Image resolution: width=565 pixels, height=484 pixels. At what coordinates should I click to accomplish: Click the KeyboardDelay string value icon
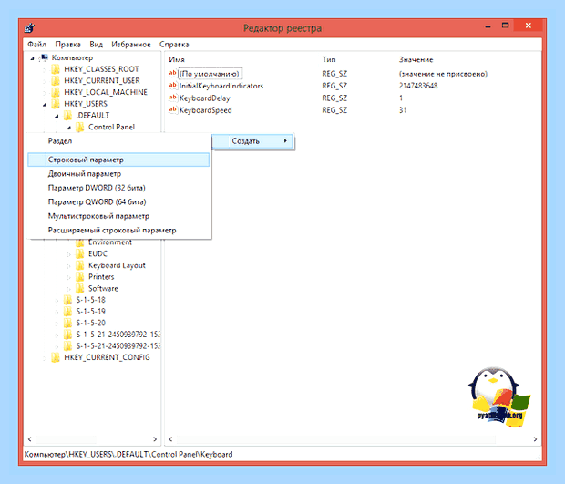point(172,98)
